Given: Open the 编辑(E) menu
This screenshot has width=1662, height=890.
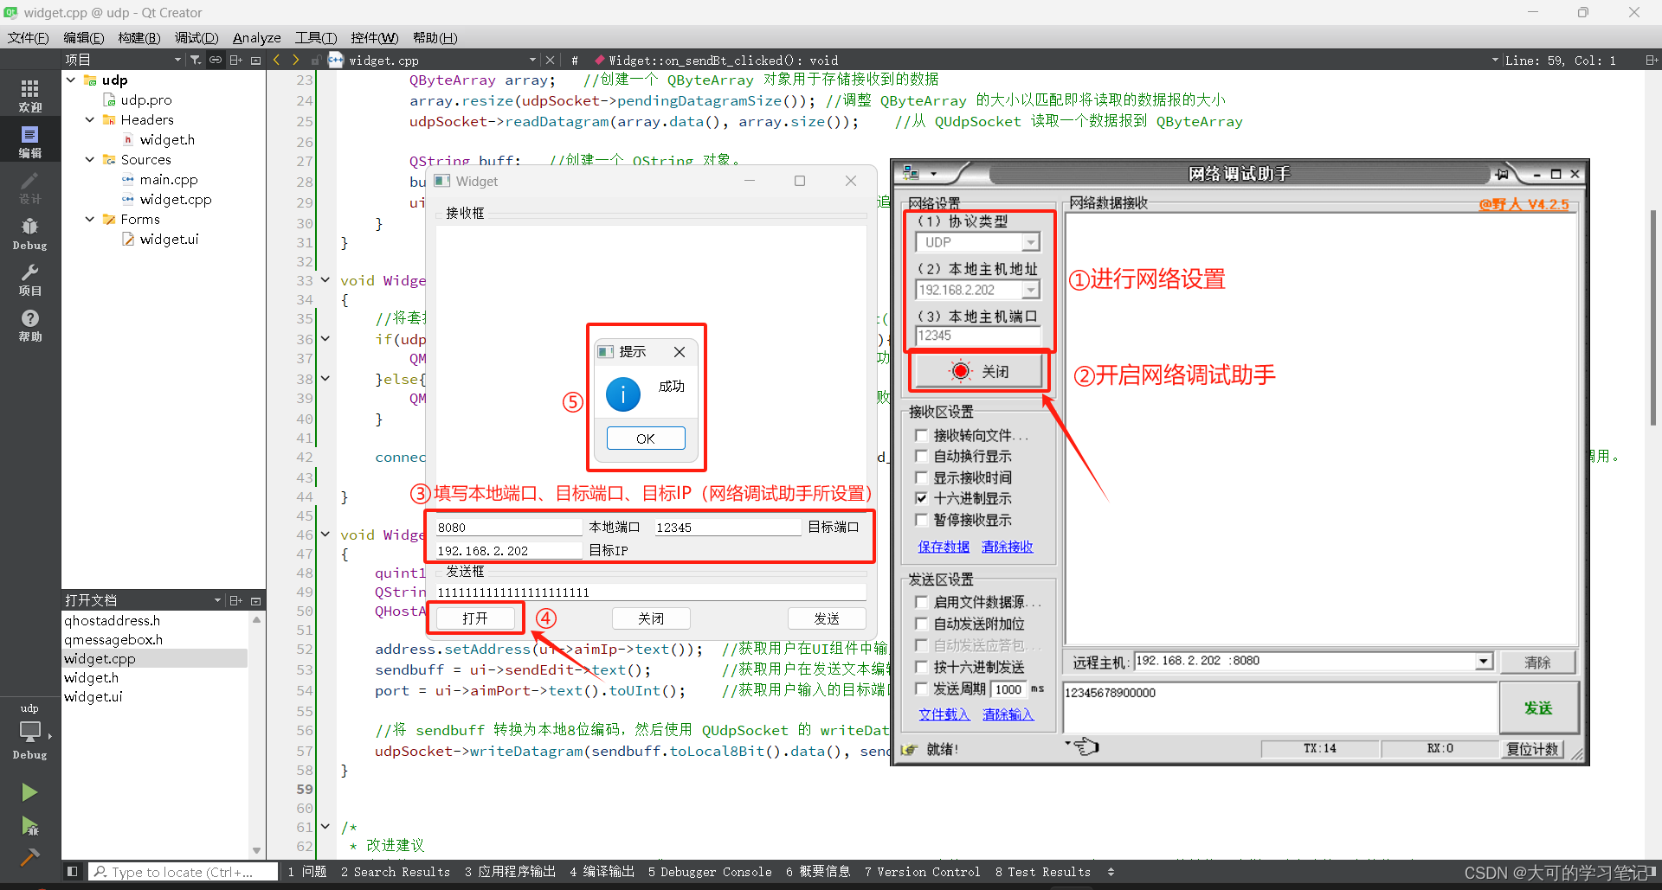Looking at the screenshot, I should [83, 37].
